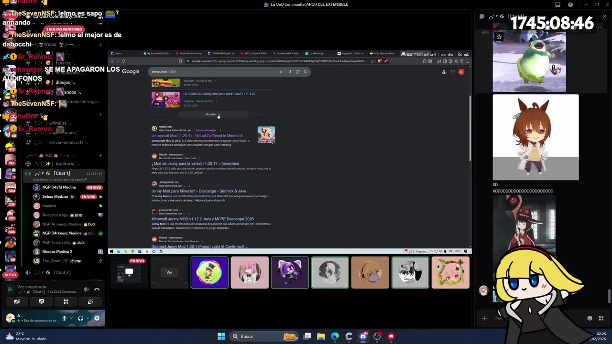
Task: Toggle noise suppression waveform icon
Action: [87, 289]
